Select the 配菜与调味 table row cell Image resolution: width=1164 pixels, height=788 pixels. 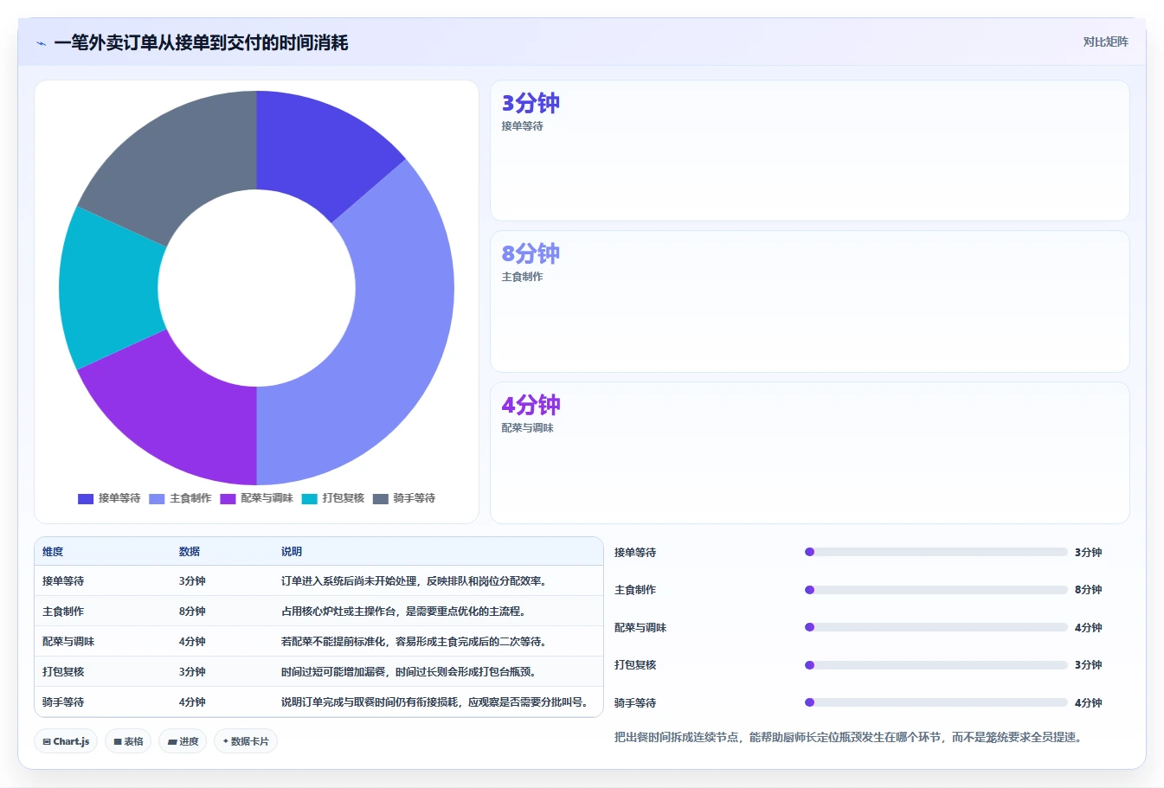point(68,642)
